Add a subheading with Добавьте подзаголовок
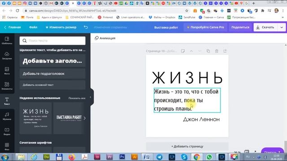The width and height of the screenshot is (287, 161). [52, 73]
